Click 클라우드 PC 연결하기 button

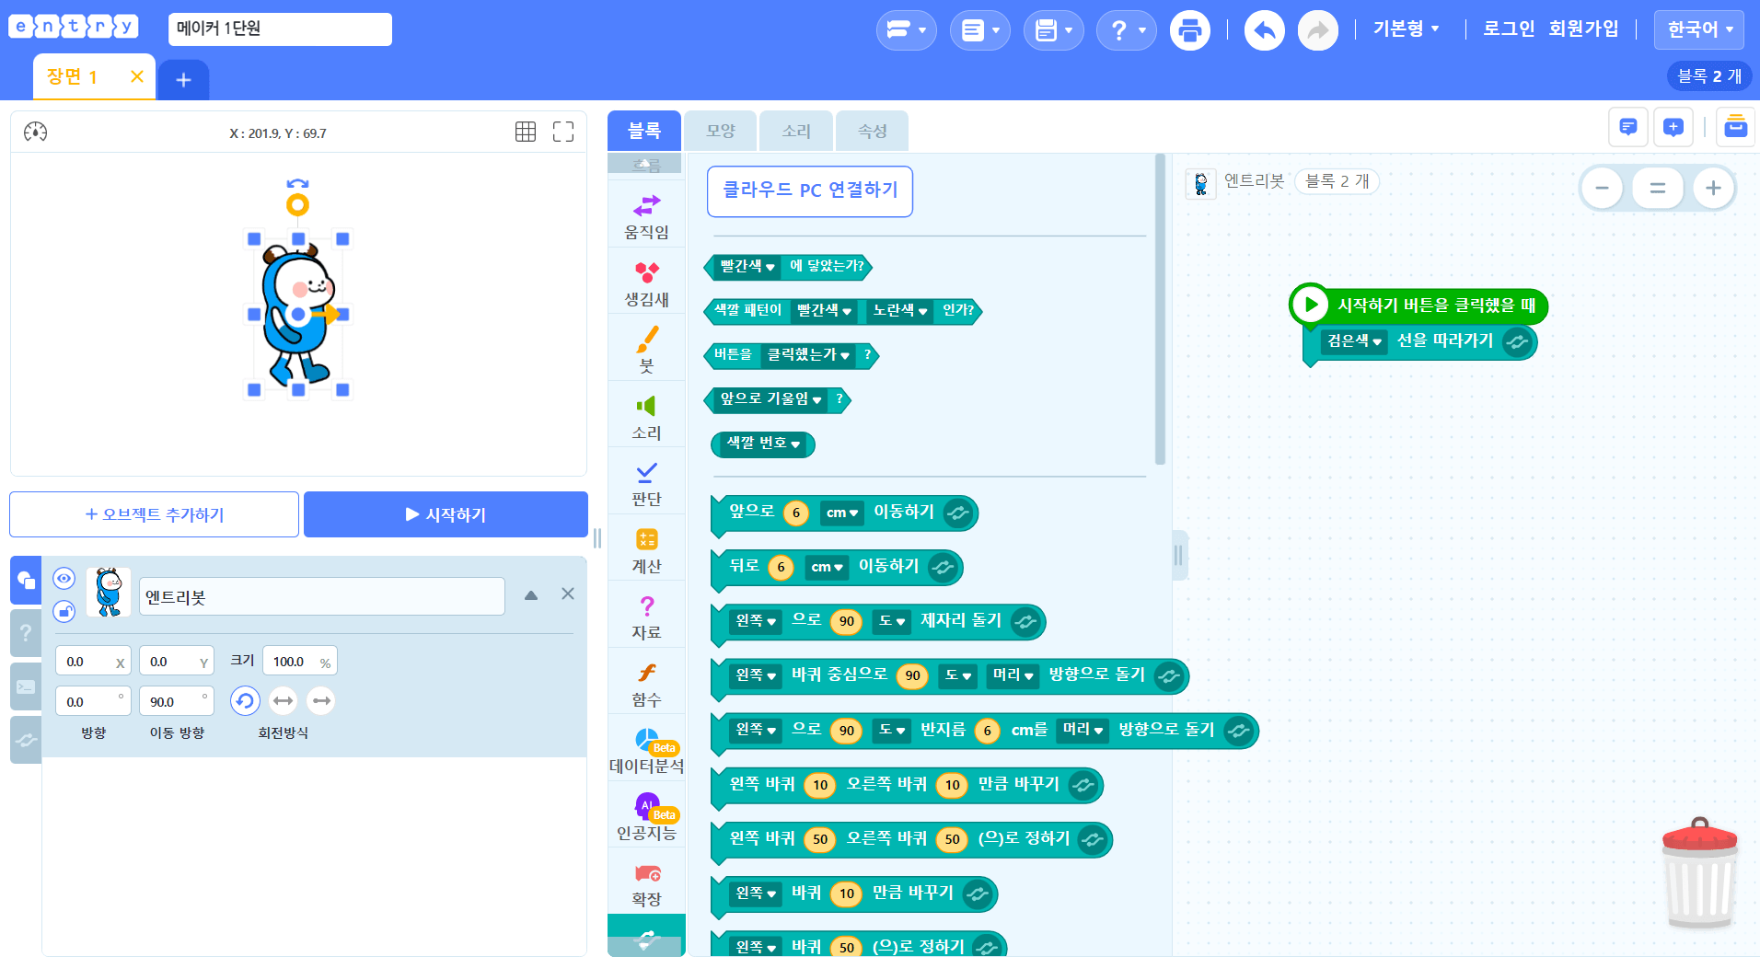(810, 191)
